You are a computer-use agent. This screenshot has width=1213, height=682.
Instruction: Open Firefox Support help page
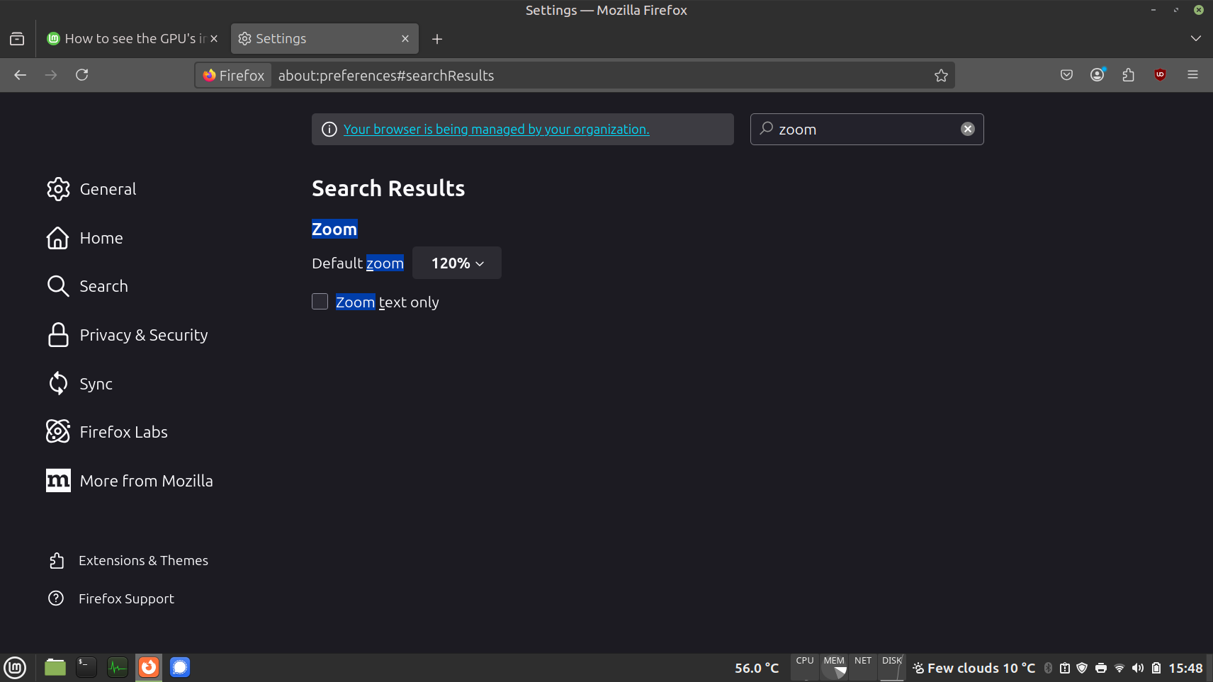pyautogui.click(x=111, y=598)
